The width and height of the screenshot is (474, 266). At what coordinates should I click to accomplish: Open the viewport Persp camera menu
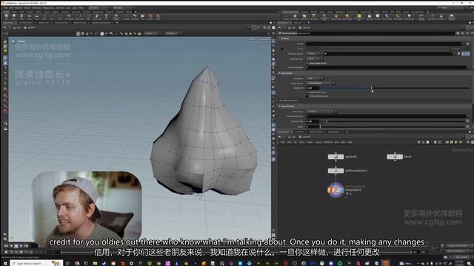[x=253, y=39]
